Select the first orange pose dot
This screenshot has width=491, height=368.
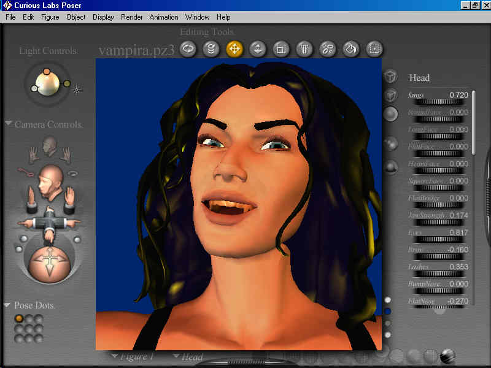[19, 318]
